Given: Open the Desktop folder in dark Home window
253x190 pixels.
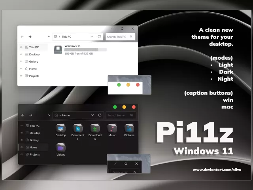Looking at the screenshot, I should pos(61,128).
